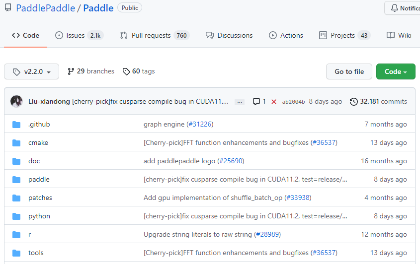Open the 29 branches link
The height and width of the screenshot is (264, 420).
pos(91,71)
